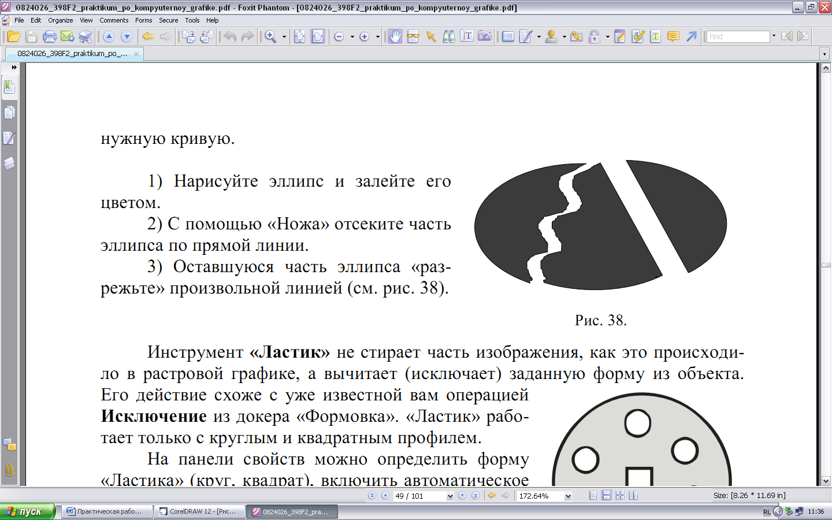Click the Find search input field
The height and width of the screenshot is (520, 832).
739,36
